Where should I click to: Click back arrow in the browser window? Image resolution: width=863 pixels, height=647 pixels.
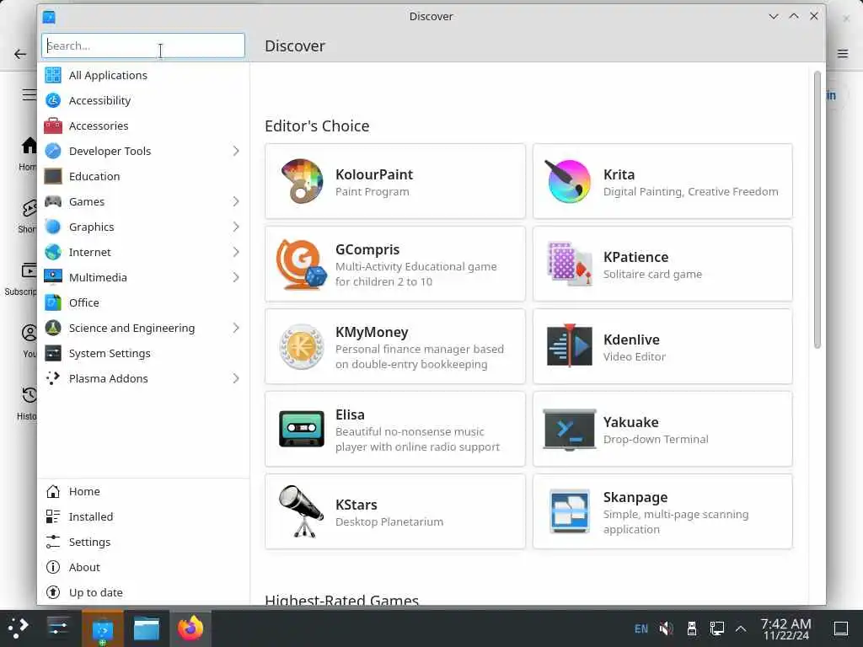pyautogui.click(x=20, y=54)
